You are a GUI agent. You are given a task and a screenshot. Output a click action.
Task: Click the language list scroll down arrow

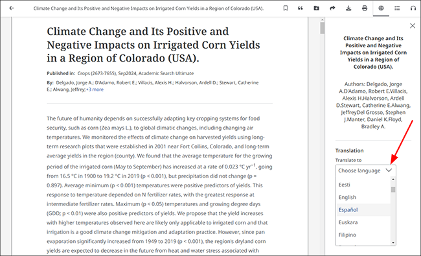click(393, 242)
